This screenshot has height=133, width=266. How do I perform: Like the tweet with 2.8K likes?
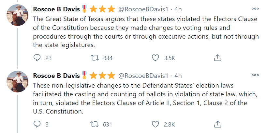[x=156, y=124]
